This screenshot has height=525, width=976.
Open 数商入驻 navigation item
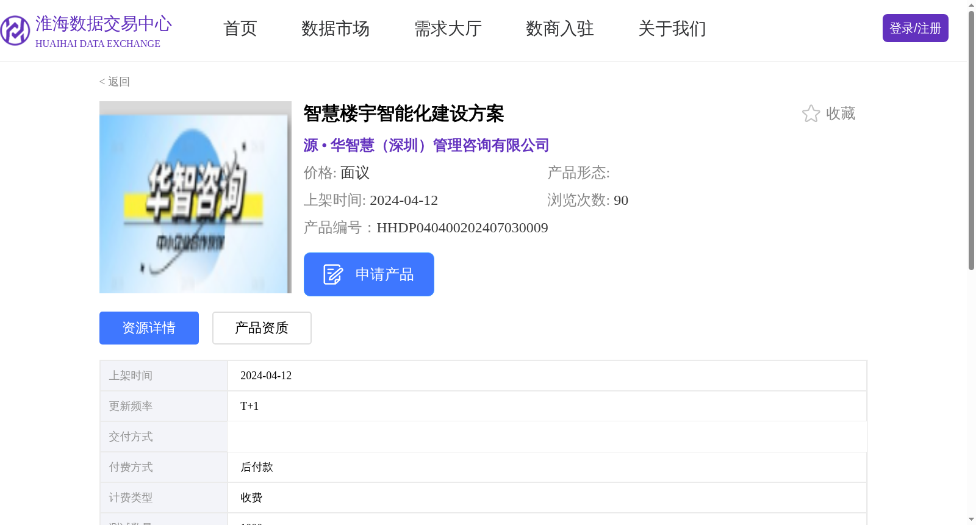pyautogui.click(x=559, y=29)
